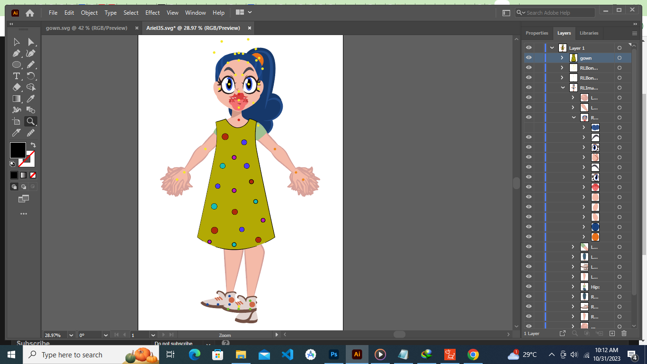
Task: Expand the gown layer
Action: click(562, 58)
